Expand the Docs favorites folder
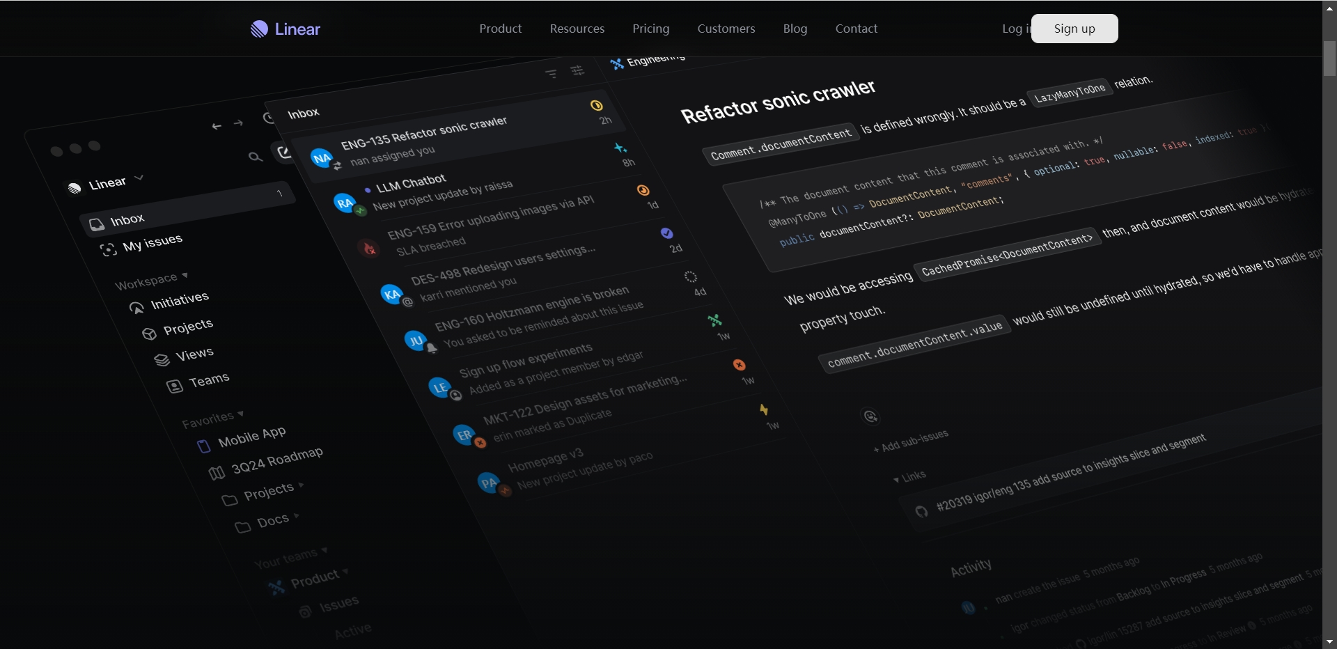Image resolution: width=1337 pixels, height=649 pixels. 267,522
